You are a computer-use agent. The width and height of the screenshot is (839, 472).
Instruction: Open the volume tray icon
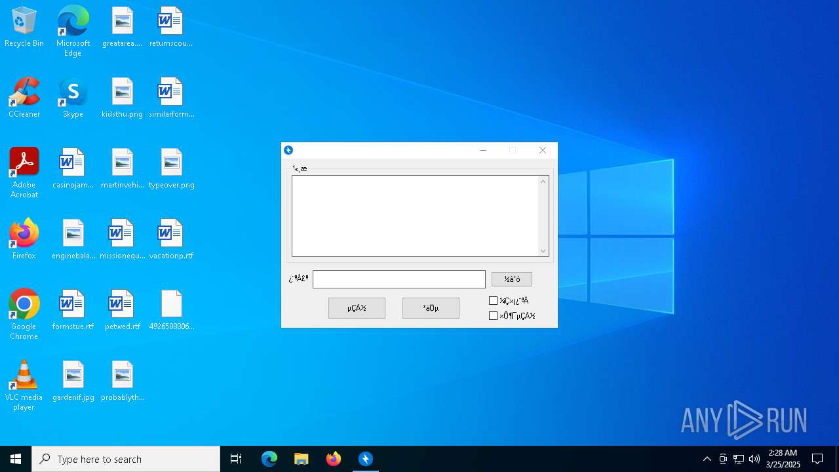(x=754, y=459)
